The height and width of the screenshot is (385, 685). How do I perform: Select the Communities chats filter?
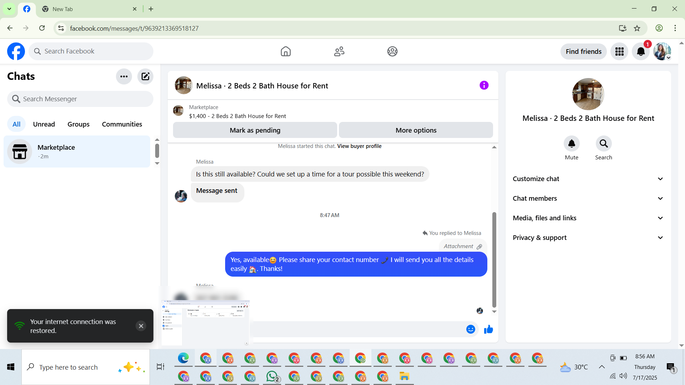point(122,124)
